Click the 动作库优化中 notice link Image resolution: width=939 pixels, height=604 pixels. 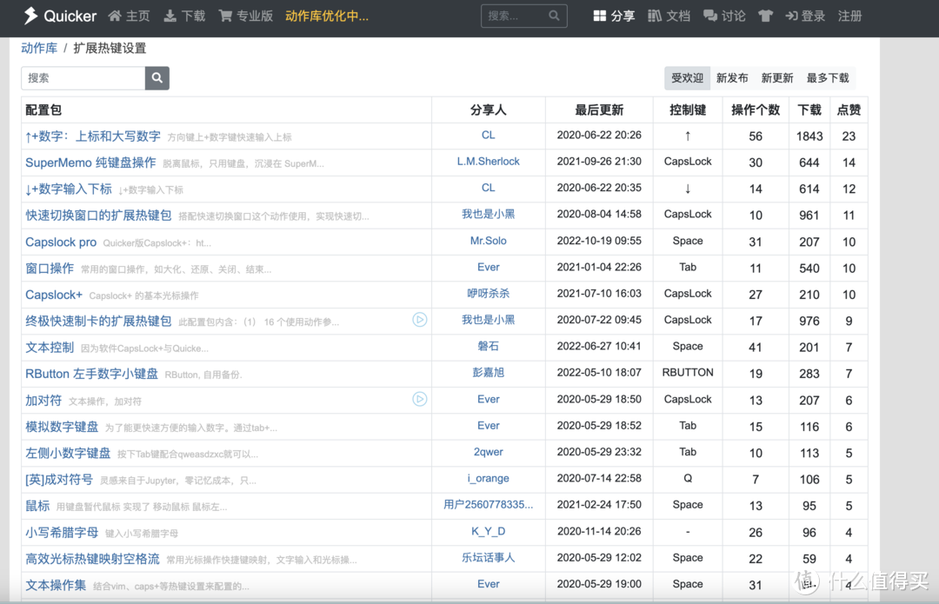[327, 17]
